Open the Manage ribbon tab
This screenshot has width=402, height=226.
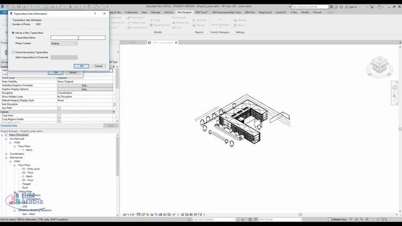[156, 13]
